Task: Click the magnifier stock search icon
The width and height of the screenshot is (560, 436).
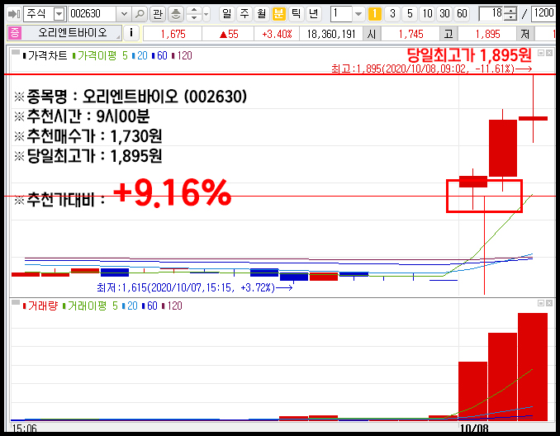Action: [x=140, y=14]
